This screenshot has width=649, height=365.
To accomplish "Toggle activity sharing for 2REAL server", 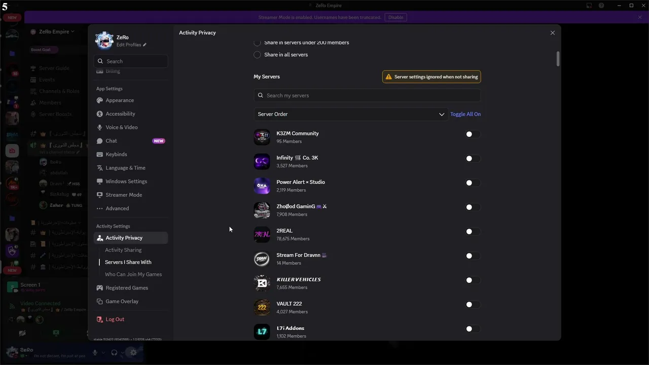I will [472, 232].
